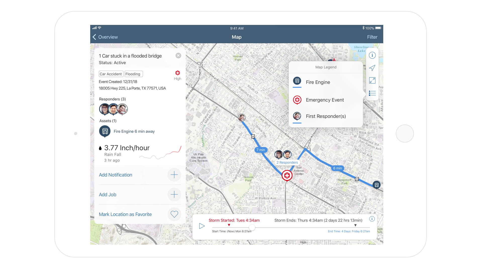The width and height of the screenshot is (481, 268).
Task: Expand the map to full screen
Action: (372, 80)
